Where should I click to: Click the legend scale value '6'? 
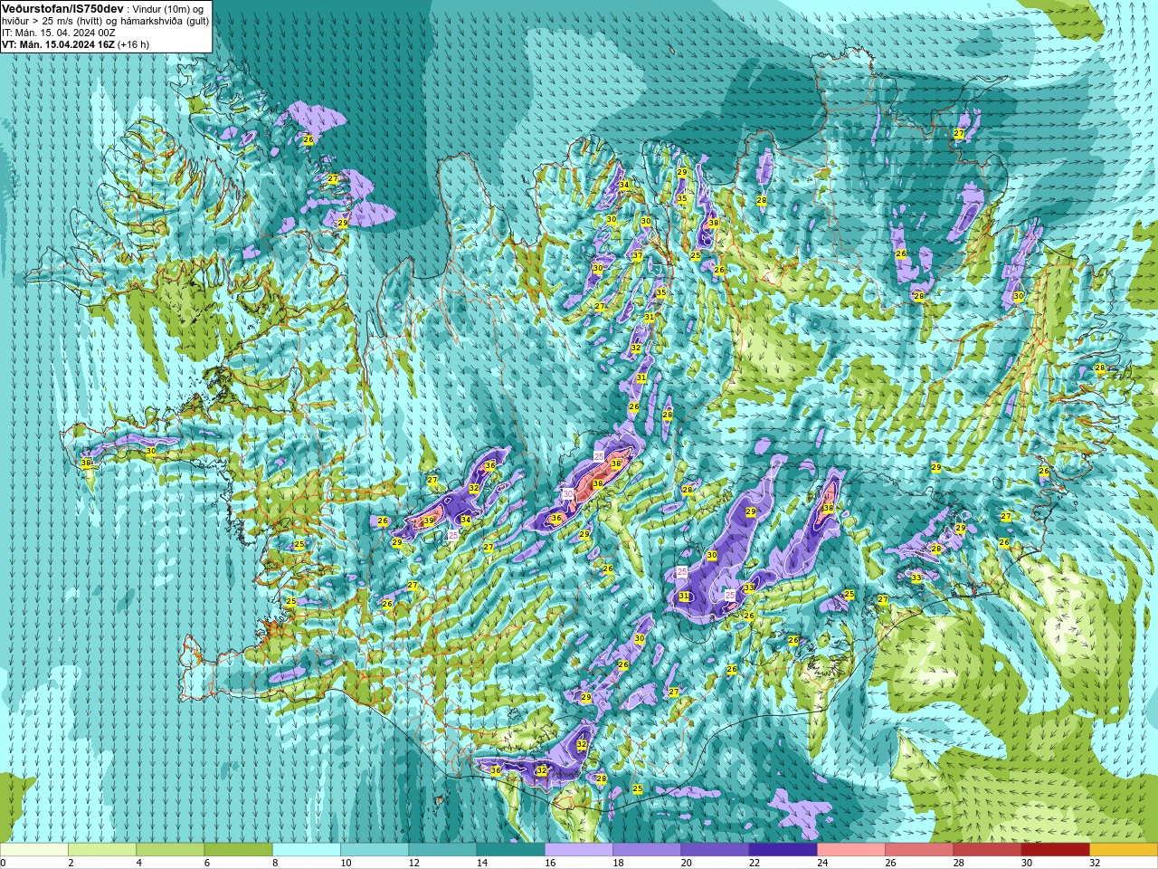pos(207,863)
